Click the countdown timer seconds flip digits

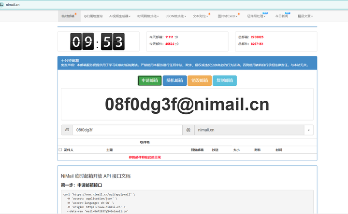click(112, 41)
